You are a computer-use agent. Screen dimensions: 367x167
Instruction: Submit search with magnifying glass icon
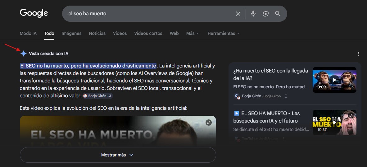point(278,14)
